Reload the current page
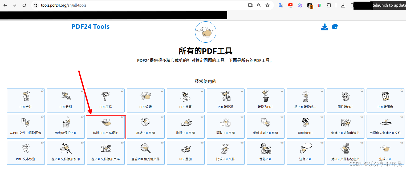Image resolution: width=406 pixels, height=169 pixels. tap(24, 5)
